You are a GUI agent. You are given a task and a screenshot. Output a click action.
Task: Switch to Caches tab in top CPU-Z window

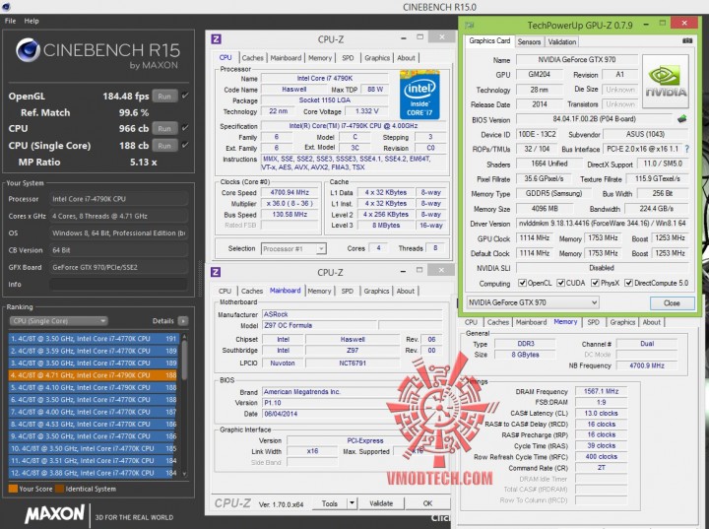252,58
